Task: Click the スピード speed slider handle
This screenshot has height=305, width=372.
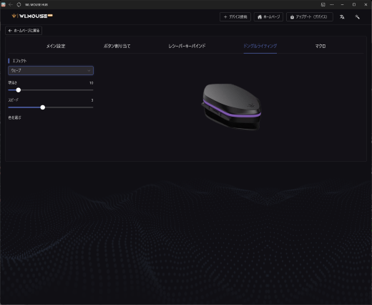Action: pos(43,107)
